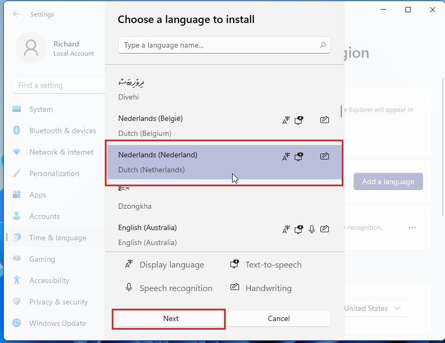This screenshot has height=343, width=445.
Task: Click Richard's profile avatar picture
Action: (32, 48)
